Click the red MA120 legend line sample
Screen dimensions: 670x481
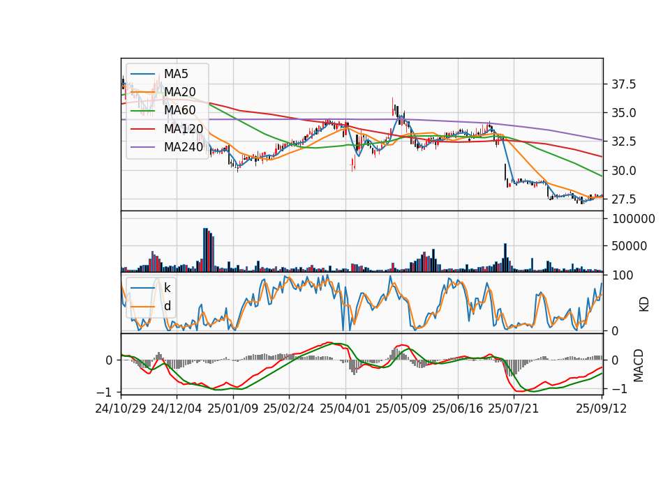[x=142, y=129]
